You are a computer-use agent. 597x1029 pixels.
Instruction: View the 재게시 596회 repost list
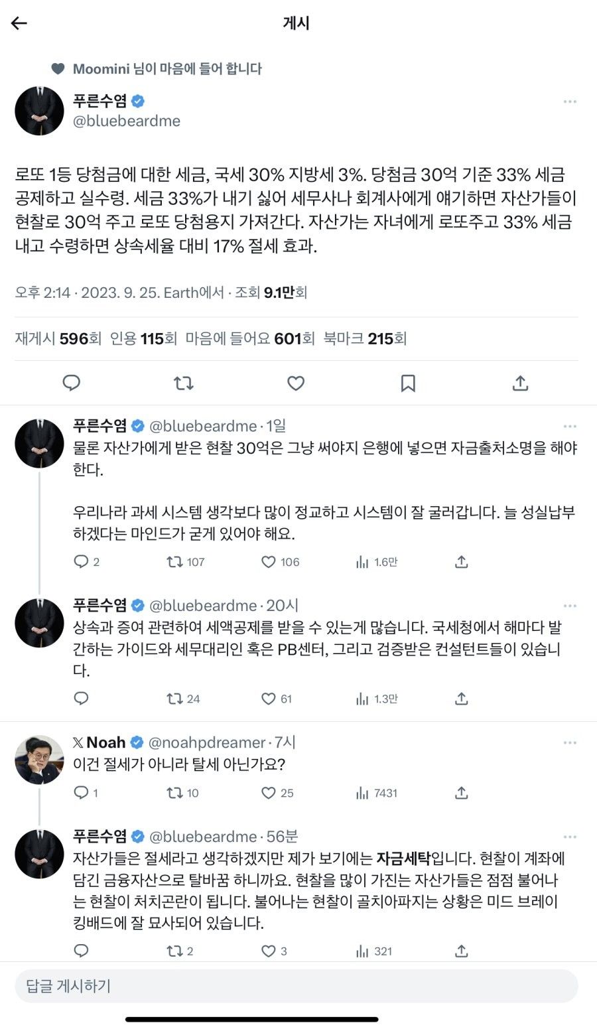pyautogui.click(x=58, y=338)
